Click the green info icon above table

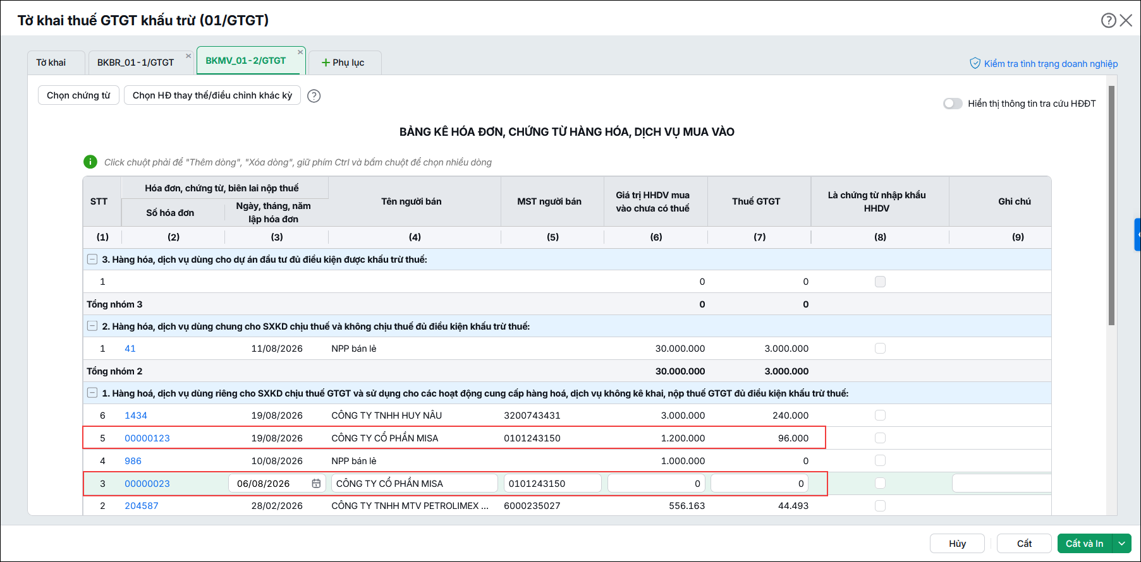click(90, 162)
